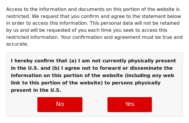
Task: Click the bold line starting 'link to this portion'
Action: tap(86, 83)
